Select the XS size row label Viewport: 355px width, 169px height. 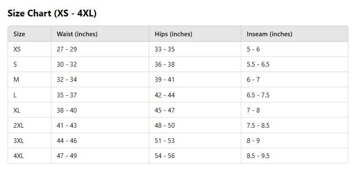17,49
